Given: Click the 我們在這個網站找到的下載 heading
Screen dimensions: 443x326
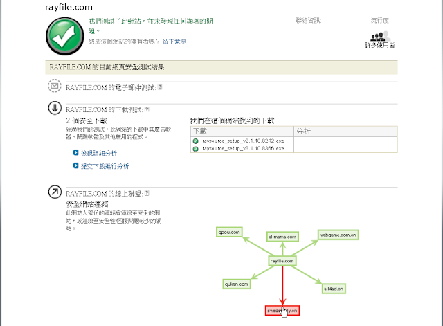Looking at the screenshot, I should click(x=233, y=120).
